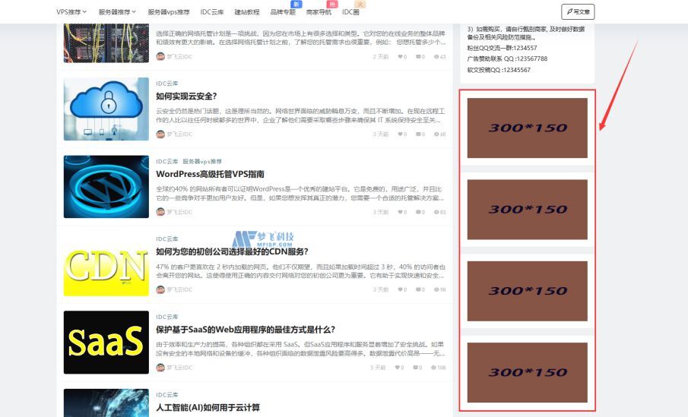
Task: Click 300*150 ad banner directly below contact box
Action: (527, 128)
